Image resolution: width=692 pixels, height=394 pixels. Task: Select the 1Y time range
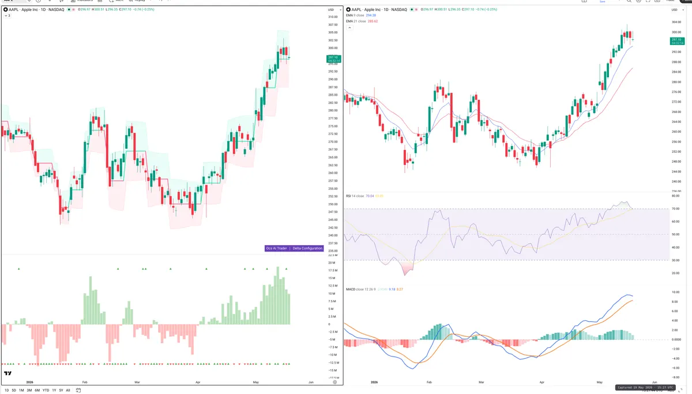(54, 391)
